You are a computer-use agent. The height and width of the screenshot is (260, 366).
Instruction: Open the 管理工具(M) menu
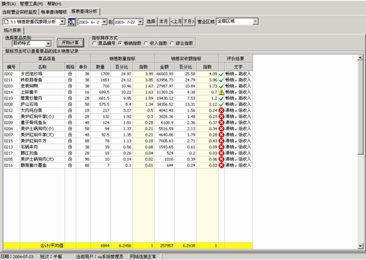pos(31,4)
